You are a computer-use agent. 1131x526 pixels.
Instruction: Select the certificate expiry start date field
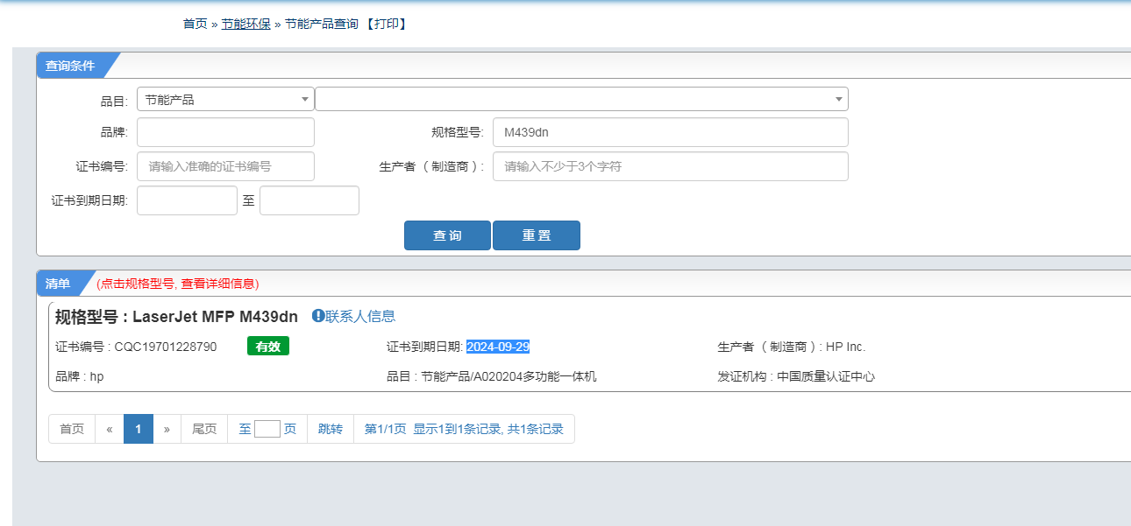(187, 200)
